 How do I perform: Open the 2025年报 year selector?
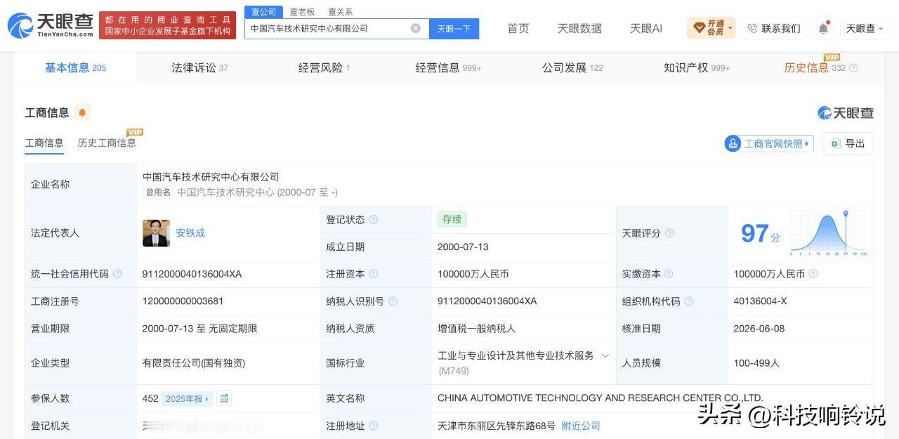click(187, 398)
